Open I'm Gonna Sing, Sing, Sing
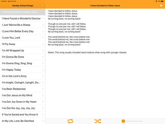Viewport: 165px width, 124px height. (x=23, y=63)
